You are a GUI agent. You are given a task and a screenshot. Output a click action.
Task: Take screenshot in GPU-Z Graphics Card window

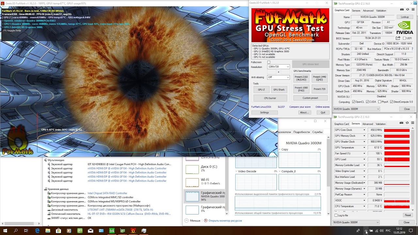pos(402,10)
